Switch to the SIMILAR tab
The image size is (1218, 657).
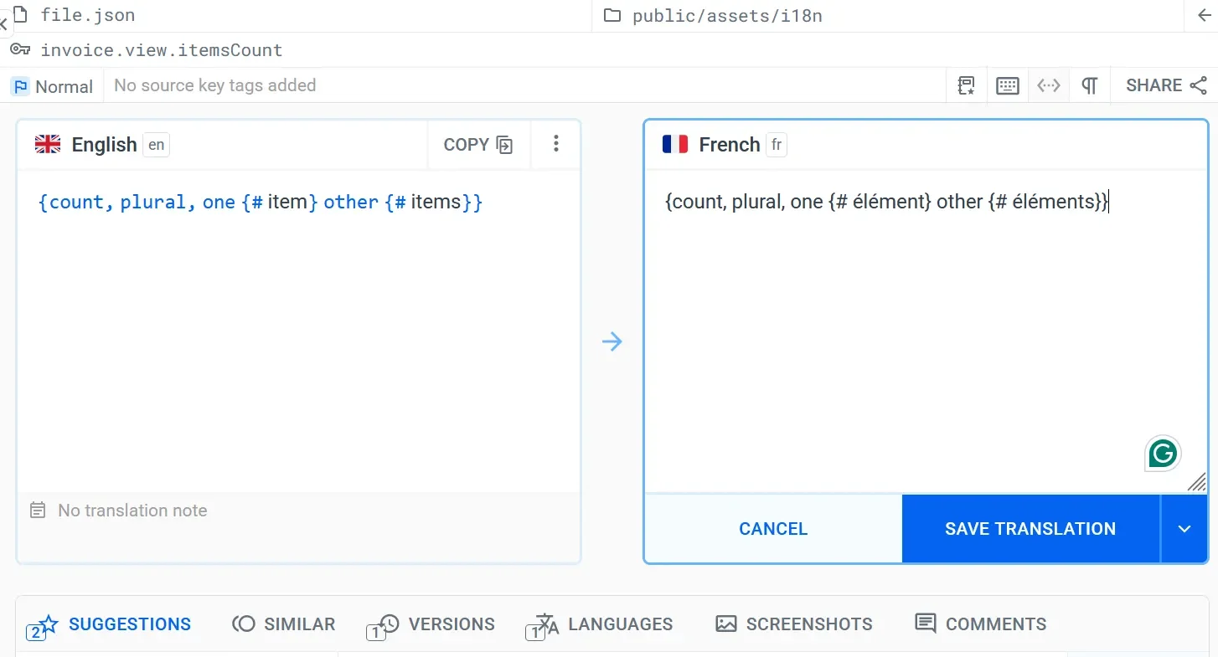(284, 624)
